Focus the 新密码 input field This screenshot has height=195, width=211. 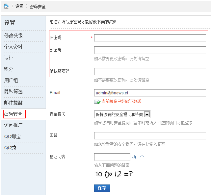click(x=150, y=50)
